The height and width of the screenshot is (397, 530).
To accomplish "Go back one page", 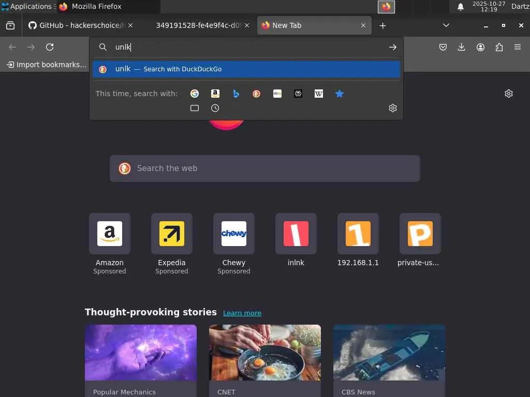I will click(12, 47).
